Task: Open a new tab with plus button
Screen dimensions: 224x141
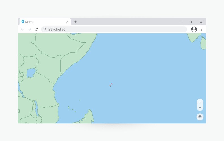Action: click(x=76, y=22)
